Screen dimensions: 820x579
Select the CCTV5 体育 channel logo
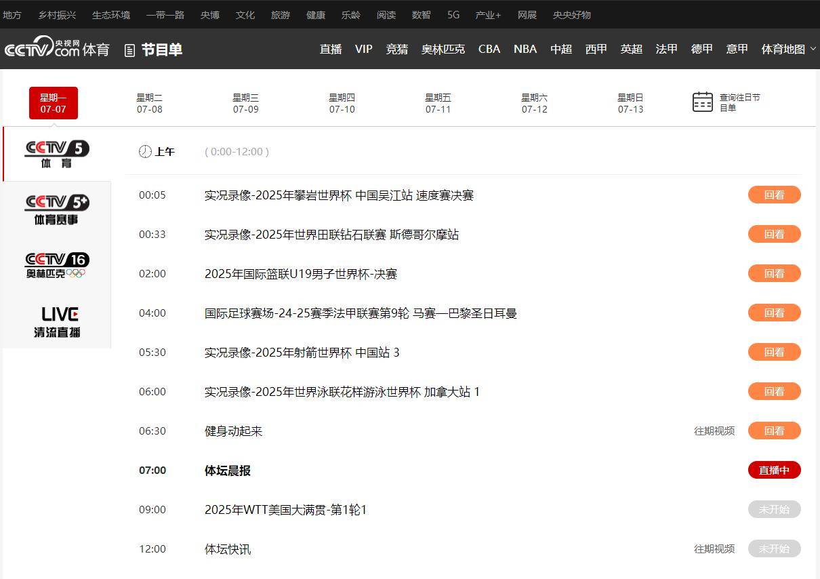pyautogui.click(x=57, y=154)
